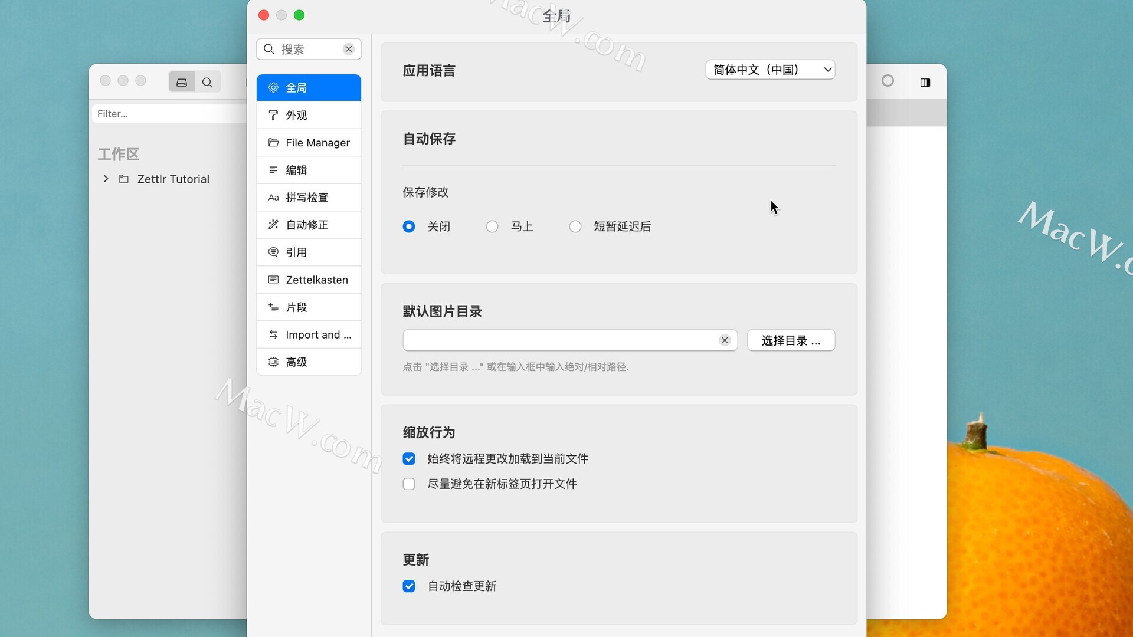The height and width of the screenshot is (637, 1133).
Task: Click the folder icon next to Zettlr Tutorial
Action: pos(124,179)
